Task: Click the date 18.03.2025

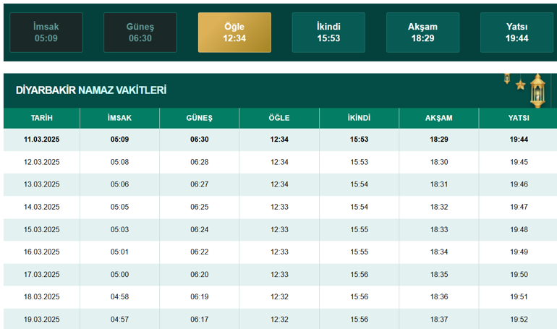Action: [x=41, y=296]
